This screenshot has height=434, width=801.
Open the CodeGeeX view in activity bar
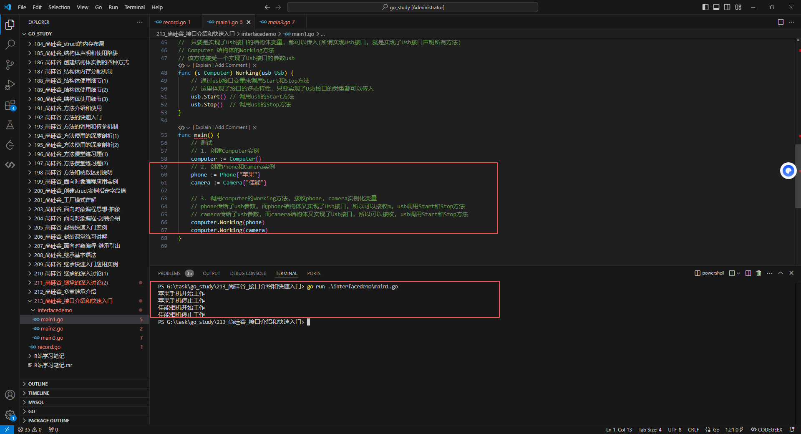[x=10, y=165]
